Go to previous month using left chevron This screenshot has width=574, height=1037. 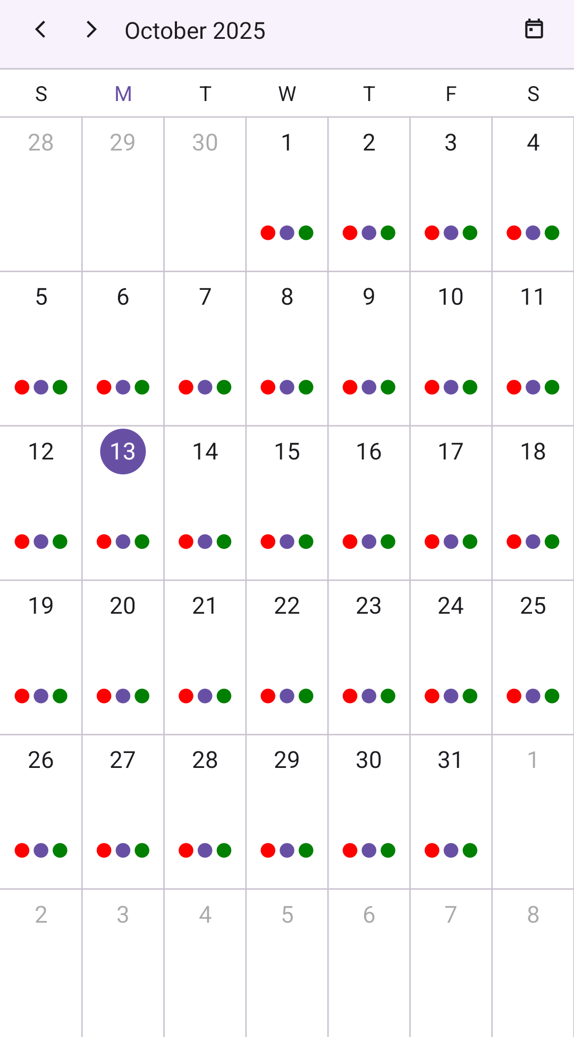[x=40, y=30]
